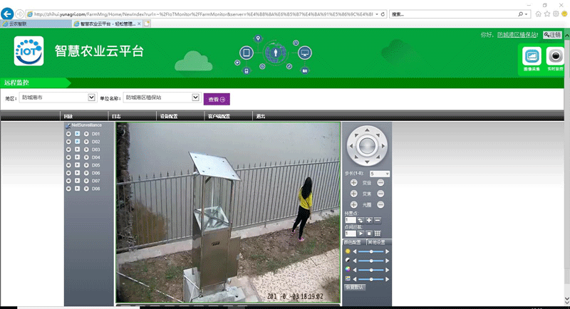Click the plus button for 光圈 iris

pyautogui.click(x=353, y=204)
